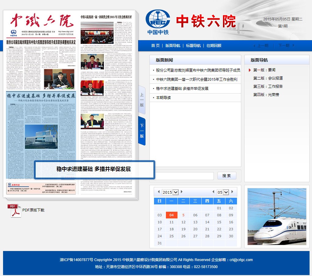Click the China Railway CREC logo
Viewport: 312px width, 276px height.
(157, 21)
